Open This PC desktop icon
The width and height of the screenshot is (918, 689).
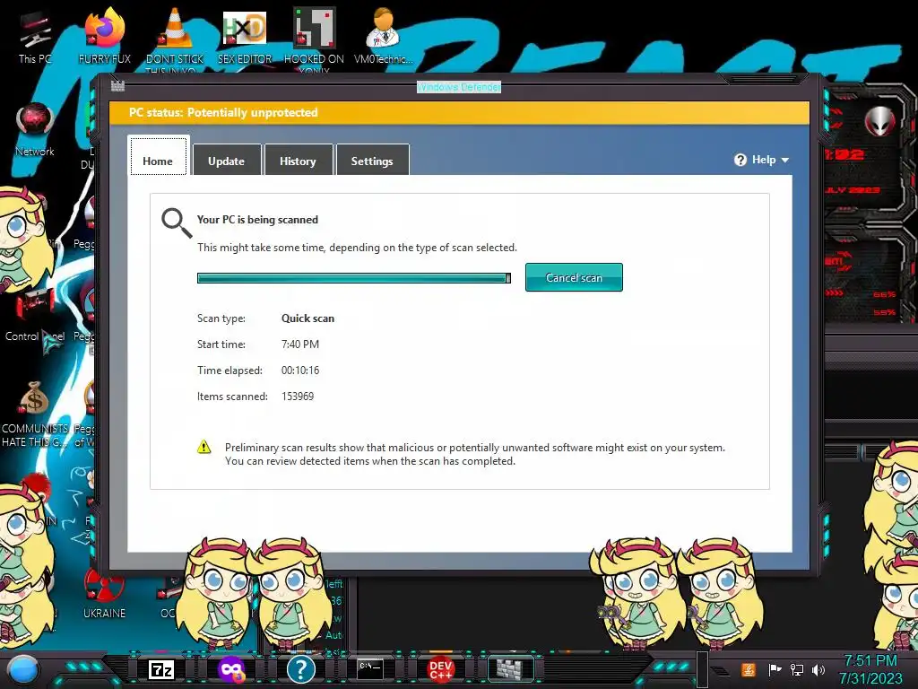[x=35, y=38]
